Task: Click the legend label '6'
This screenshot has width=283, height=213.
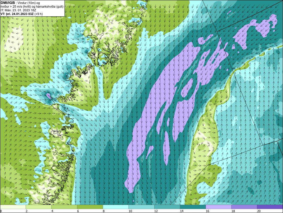Action: click(78, 211)
